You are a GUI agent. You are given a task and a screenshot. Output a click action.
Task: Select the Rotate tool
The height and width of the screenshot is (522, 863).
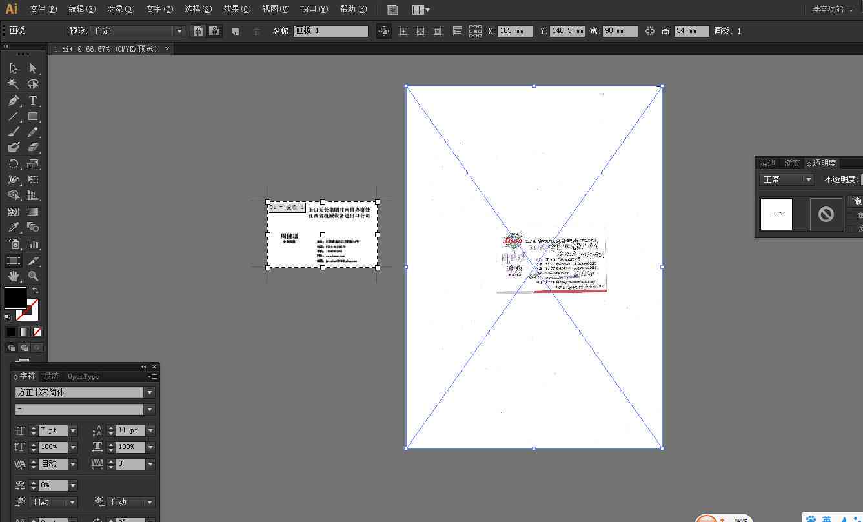(x=14, y=164)
